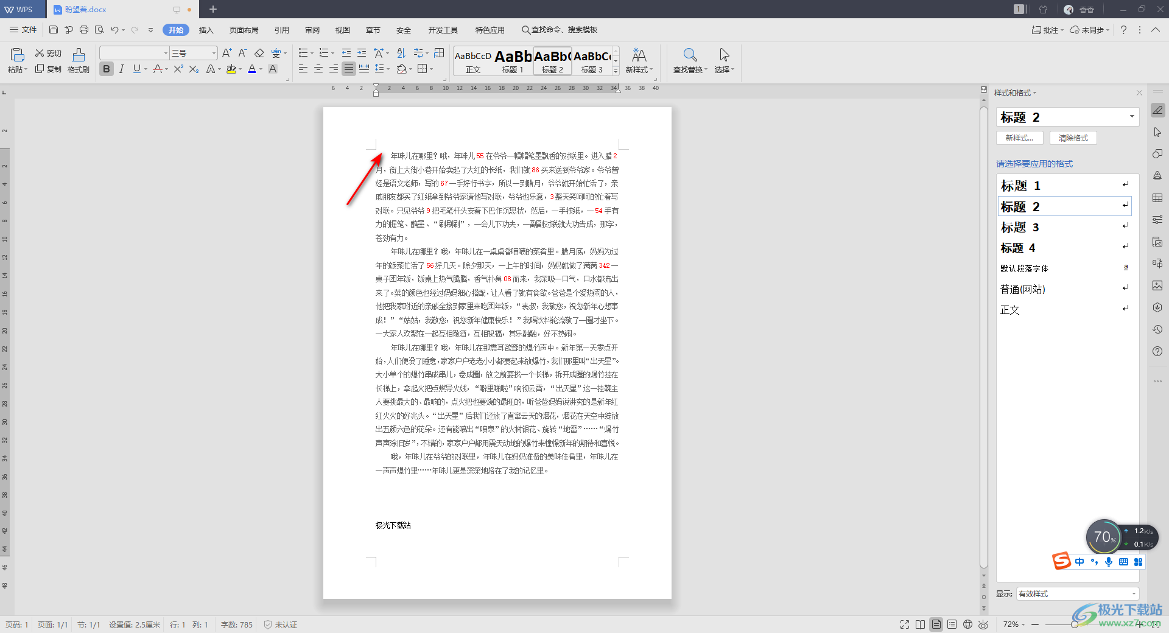Expand the borders dropdown arrow

coord(432,69)
